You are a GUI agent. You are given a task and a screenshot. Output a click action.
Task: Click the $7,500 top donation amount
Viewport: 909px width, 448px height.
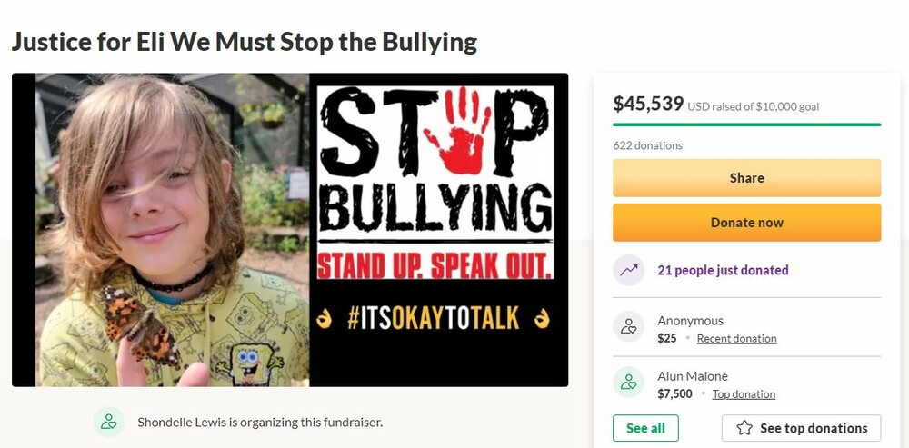674,394
